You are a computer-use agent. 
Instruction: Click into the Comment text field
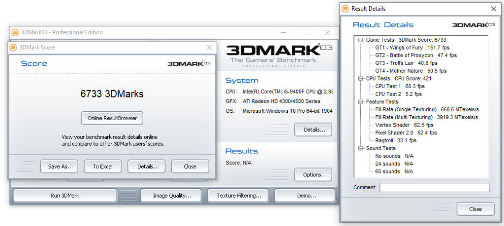point(434,187)
